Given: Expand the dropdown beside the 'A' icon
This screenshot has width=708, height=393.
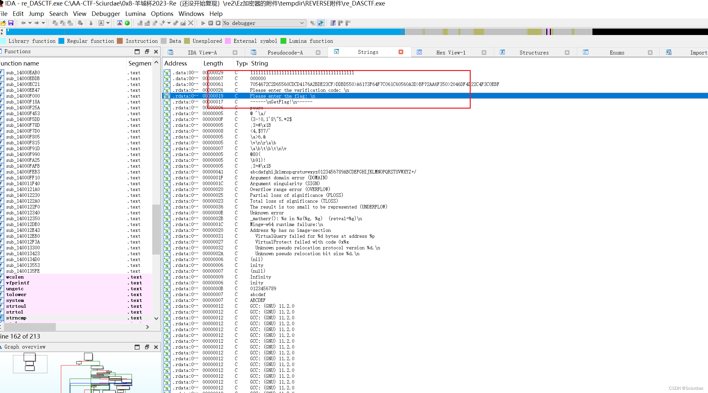Looking at the screenshot, I should click(108, 23).
